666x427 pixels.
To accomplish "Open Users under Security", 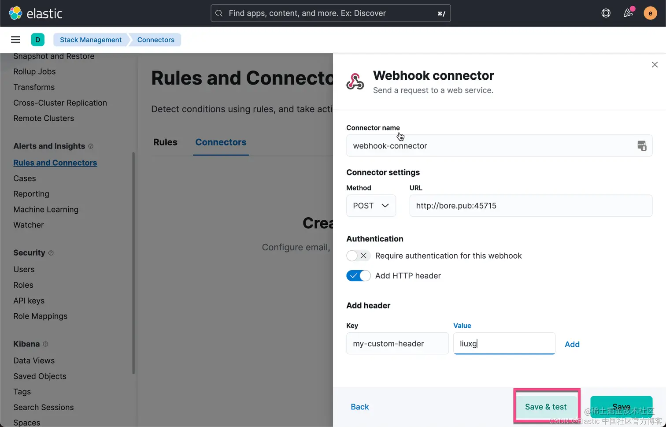I will click(x=24, y=269).
